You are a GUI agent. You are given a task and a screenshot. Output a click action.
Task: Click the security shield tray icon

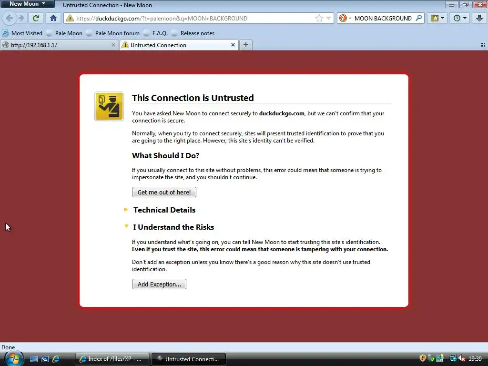click(x=422, y=358)
